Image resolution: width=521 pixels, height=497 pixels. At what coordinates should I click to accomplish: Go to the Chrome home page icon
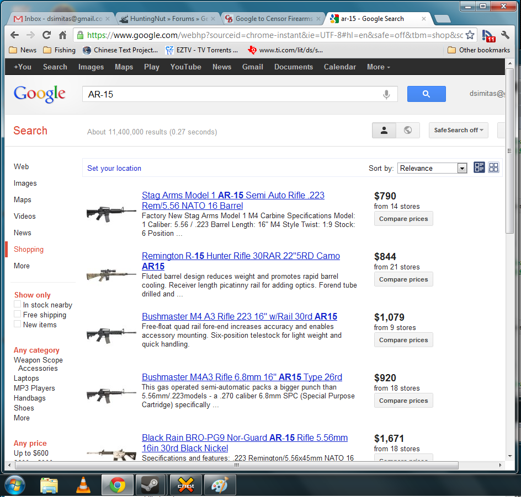(x=63, y=35)
